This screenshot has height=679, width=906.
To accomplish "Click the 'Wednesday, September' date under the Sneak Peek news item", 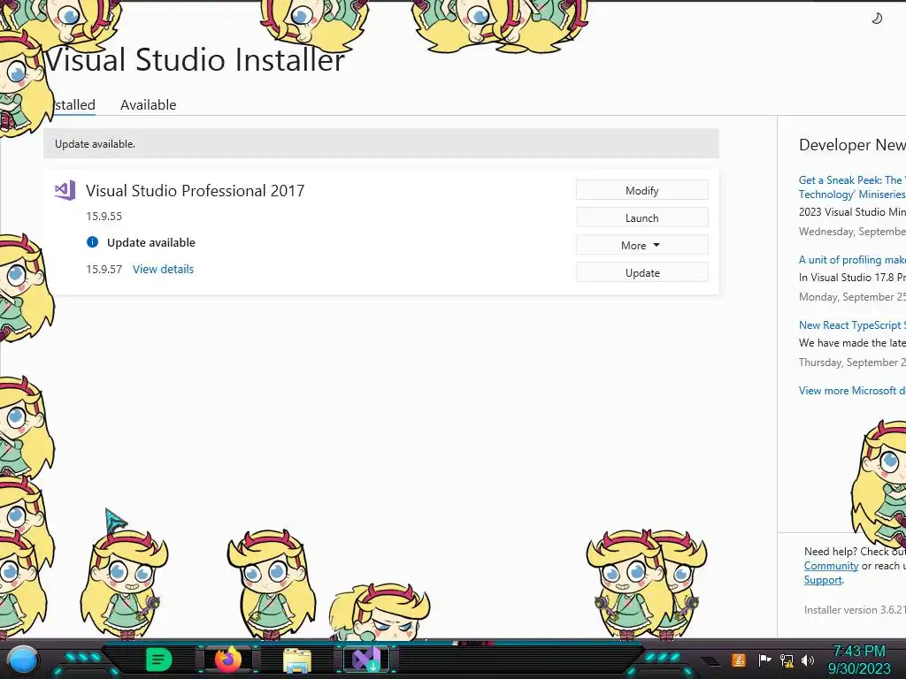I will coord(852,232).
